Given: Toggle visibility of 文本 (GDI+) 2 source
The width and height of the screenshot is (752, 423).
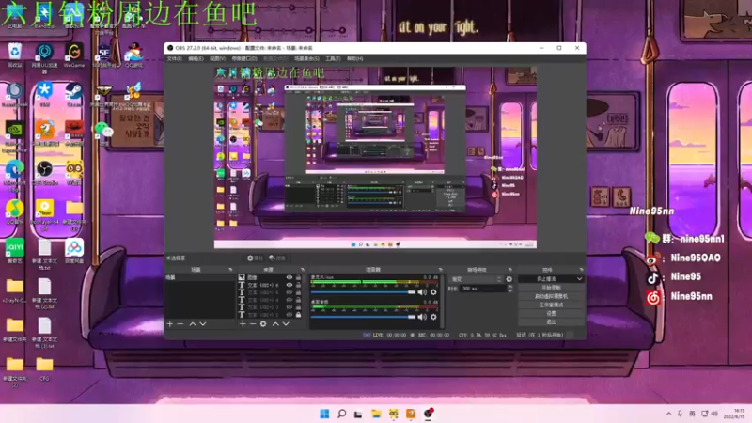Looking at the screenshot, I should pos(290,315).
